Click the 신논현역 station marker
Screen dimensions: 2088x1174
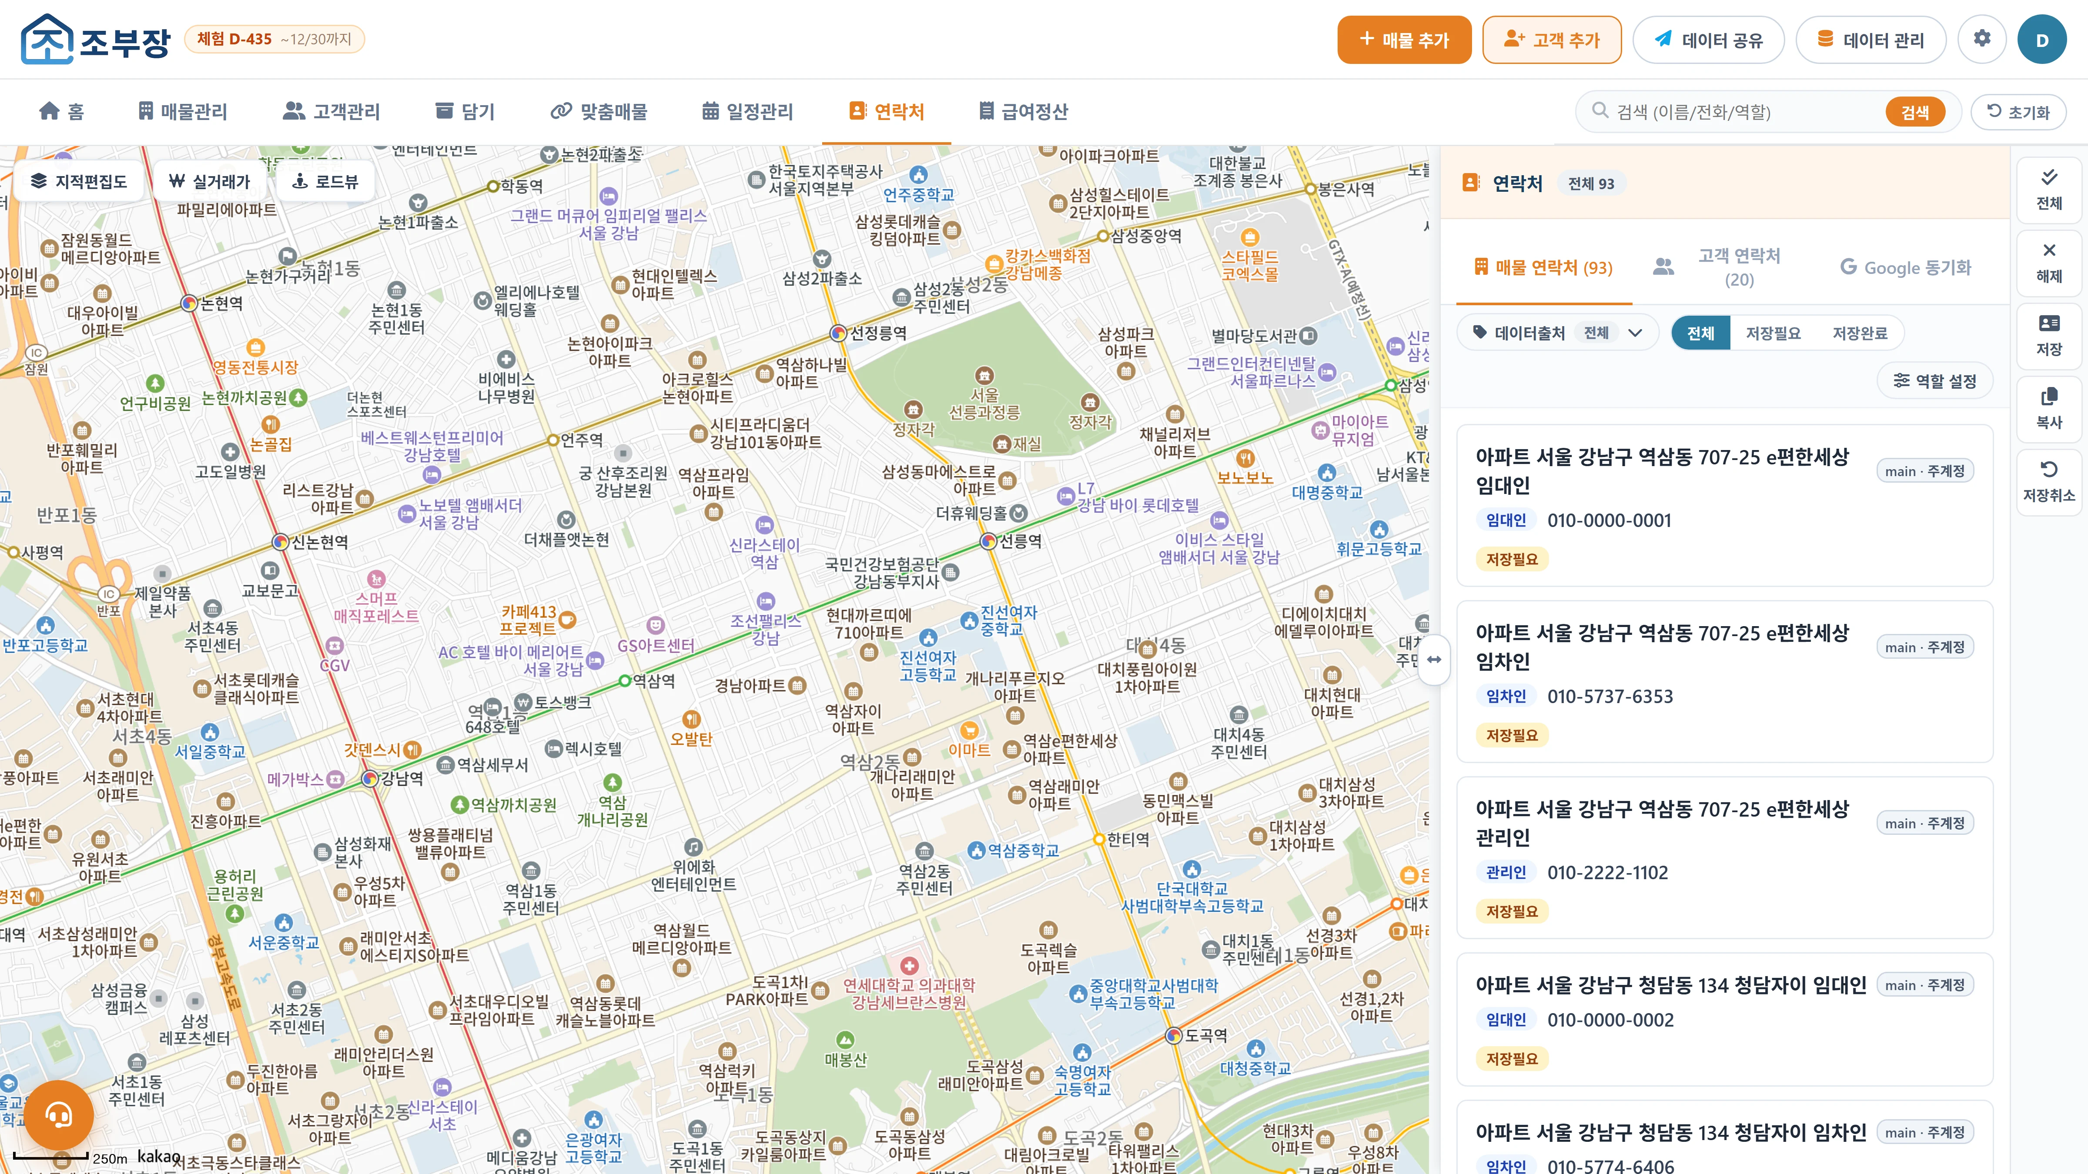(x=281, y=541)
